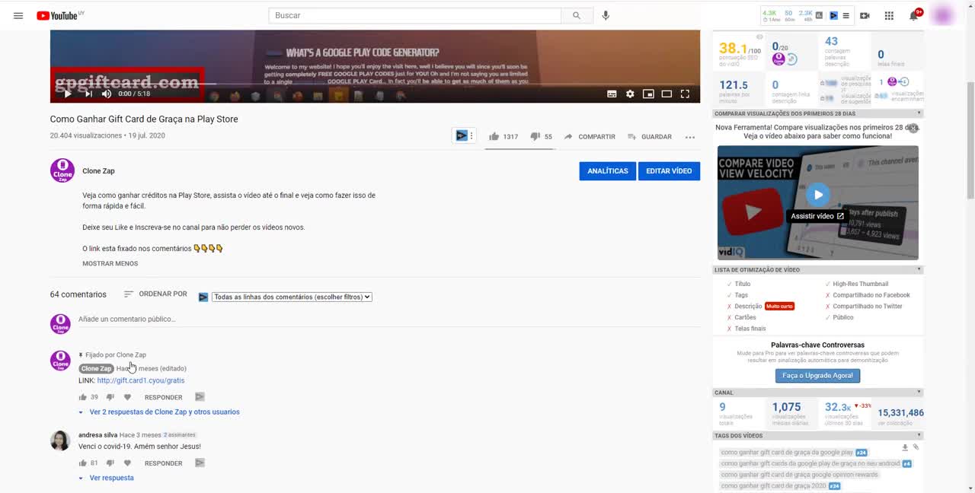Dislike the video with thumbs down

tap(535, 137)
